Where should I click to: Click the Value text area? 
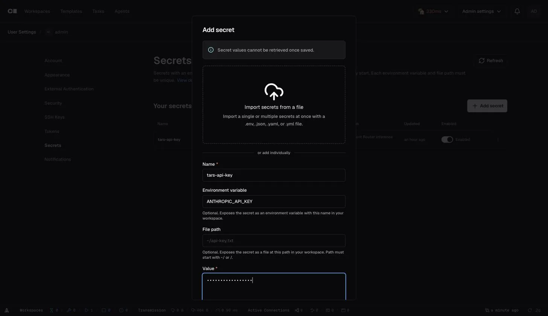click(274, 287)
